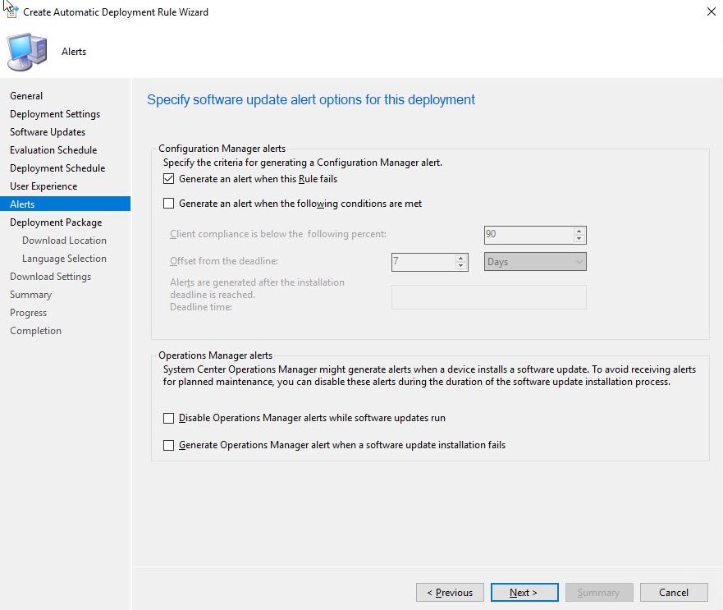Click the Deadline time field
Image resolution: width=723 pixels, height=610 pixels.
click(x=488, y=297)
